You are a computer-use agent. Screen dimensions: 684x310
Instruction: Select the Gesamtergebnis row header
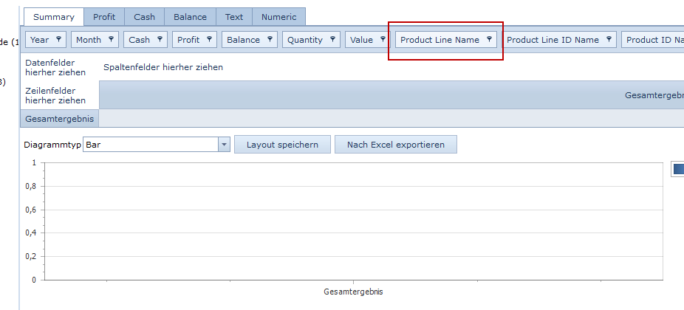pos(59,118)
